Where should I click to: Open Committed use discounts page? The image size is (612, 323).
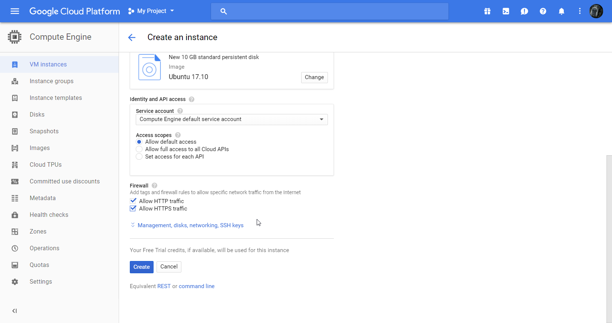tap(65, 182)
